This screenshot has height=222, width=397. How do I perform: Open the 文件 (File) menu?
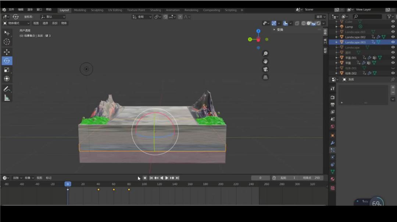point(11,10)
